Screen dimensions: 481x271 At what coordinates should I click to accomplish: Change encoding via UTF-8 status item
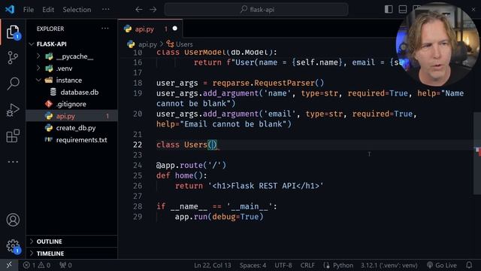coord(283,265)
